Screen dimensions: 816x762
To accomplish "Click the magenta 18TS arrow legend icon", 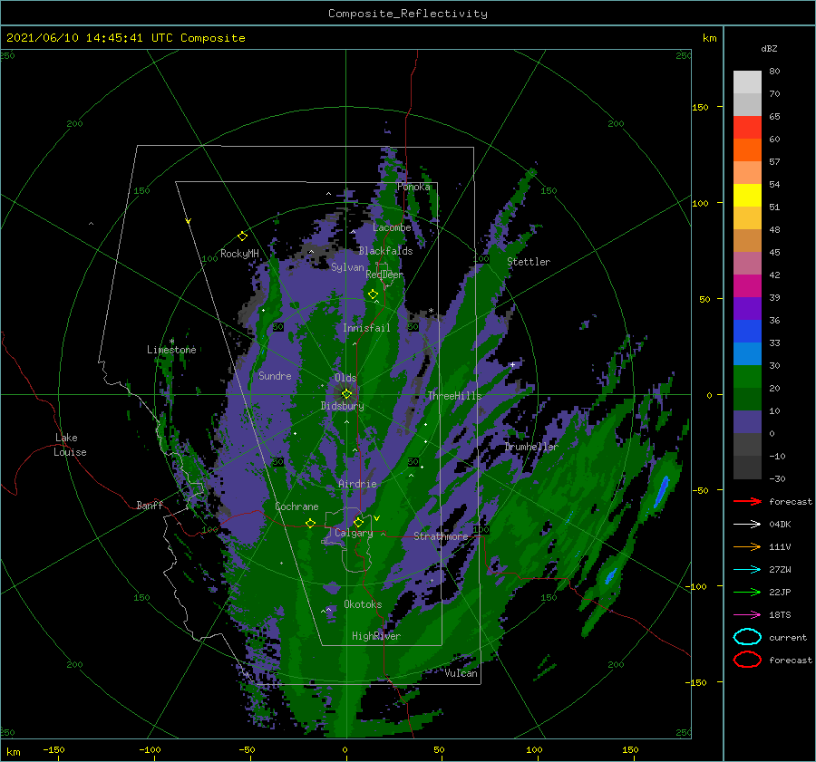I will (747, 615).
